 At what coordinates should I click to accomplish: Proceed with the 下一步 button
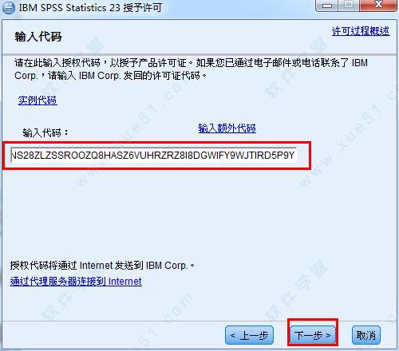click(312, 335)
